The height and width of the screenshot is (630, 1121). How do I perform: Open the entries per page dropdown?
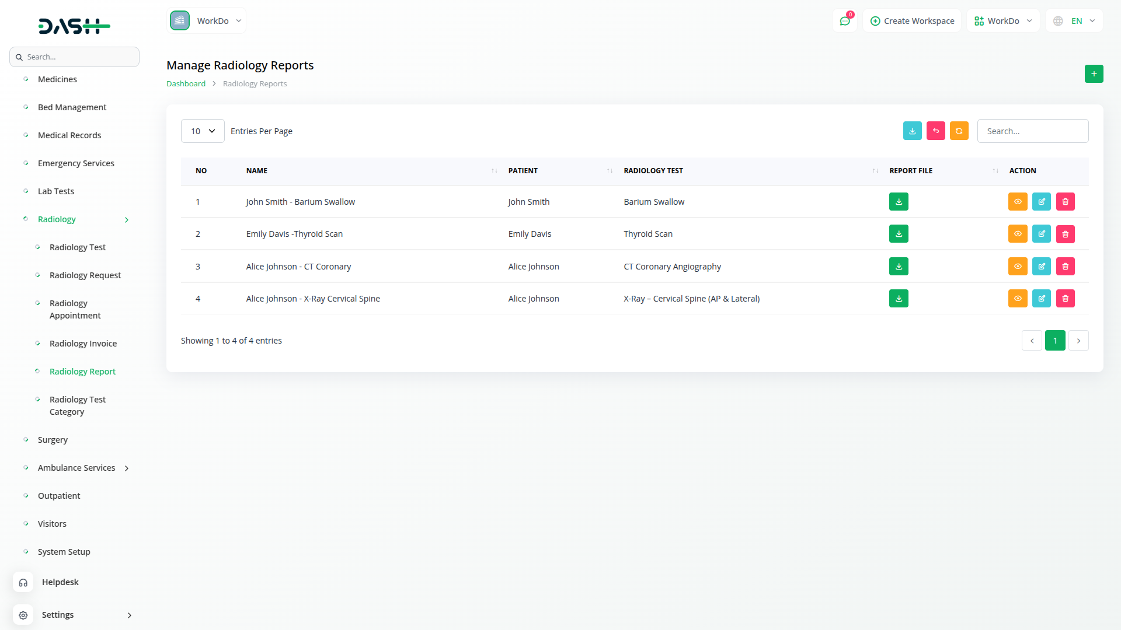point(203,131)
